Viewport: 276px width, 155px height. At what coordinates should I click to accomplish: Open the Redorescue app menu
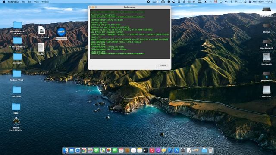click(14, 2)
